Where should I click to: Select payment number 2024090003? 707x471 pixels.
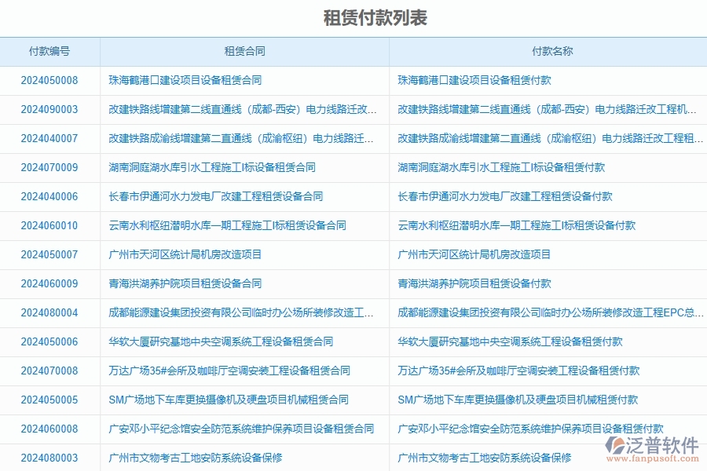click(x=49, y=109)
